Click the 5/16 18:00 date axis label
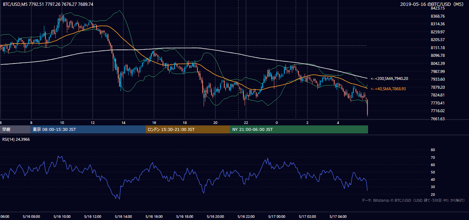This screenshot has height=220, width=469. click(185, 216)
